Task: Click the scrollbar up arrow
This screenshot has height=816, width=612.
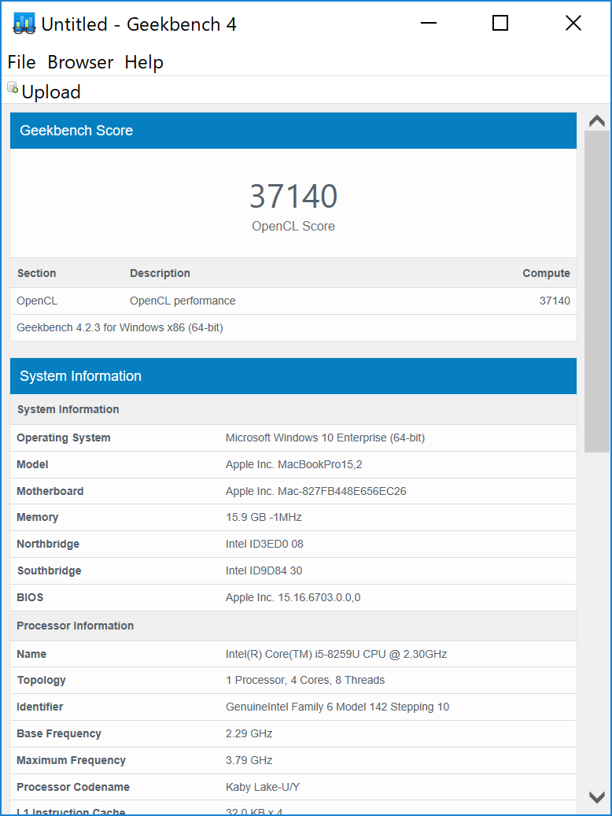Action: [596, 121]
